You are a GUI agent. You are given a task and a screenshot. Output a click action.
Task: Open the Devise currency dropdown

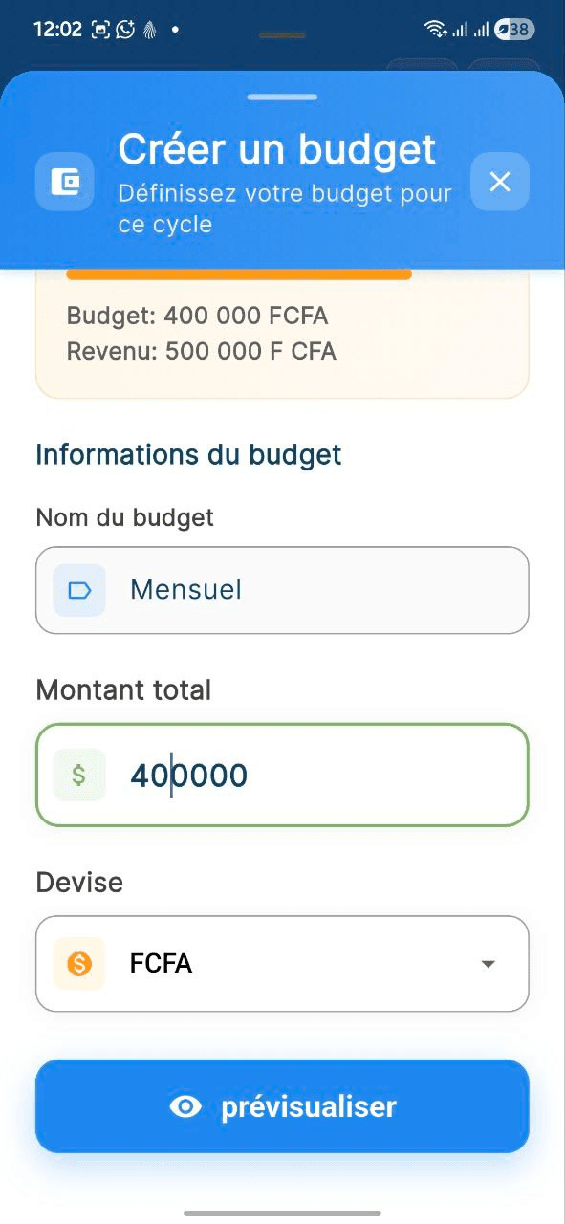pos(282,964)
